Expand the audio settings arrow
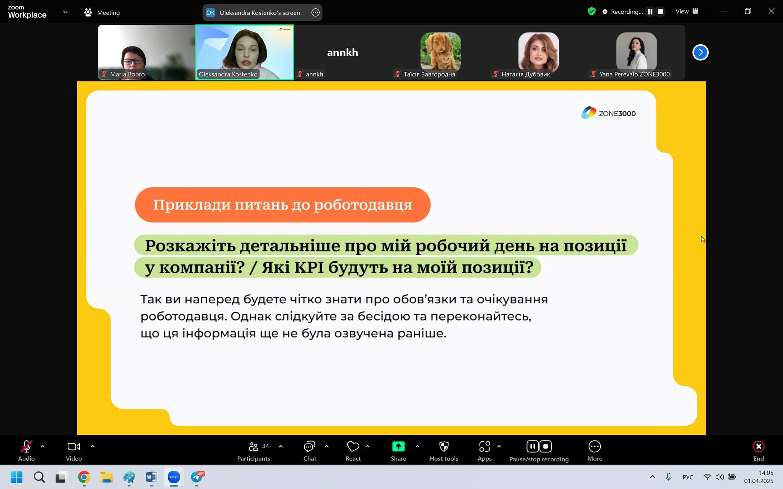 43,446
